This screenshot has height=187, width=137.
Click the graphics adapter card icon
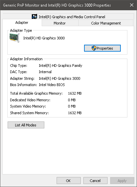(15, 38)
